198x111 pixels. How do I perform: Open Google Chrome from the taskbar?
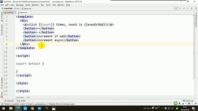click(x=32, y=108)
